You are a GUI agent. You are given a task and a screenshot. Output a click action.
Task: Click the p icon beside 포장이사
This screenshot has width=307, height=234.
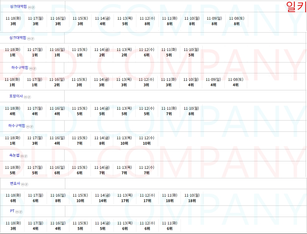point(29,97)
